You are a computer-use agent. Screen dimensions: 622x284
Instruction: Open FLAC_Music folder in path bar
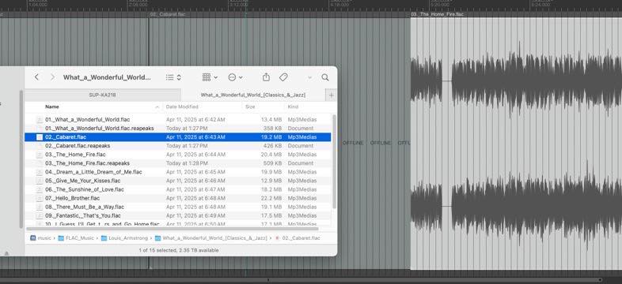[x=76, y=238]
